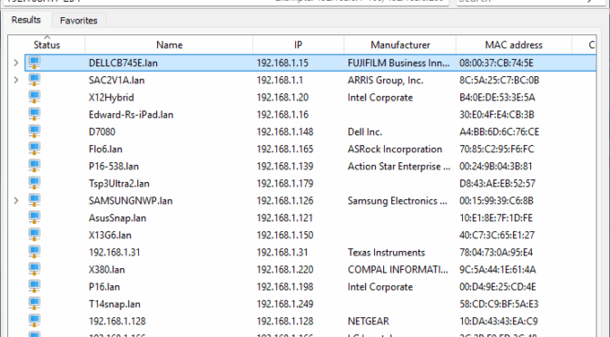Click the device icon for X12Hybrid
Screen dimensions: 610x337
click(34, 97)
